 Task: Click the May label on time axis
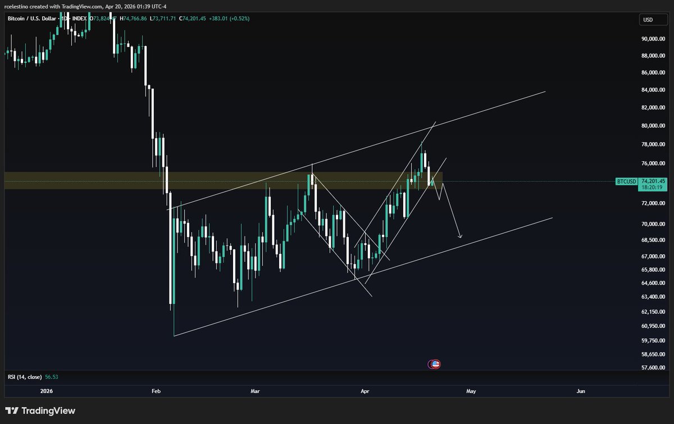click(471, 391)
